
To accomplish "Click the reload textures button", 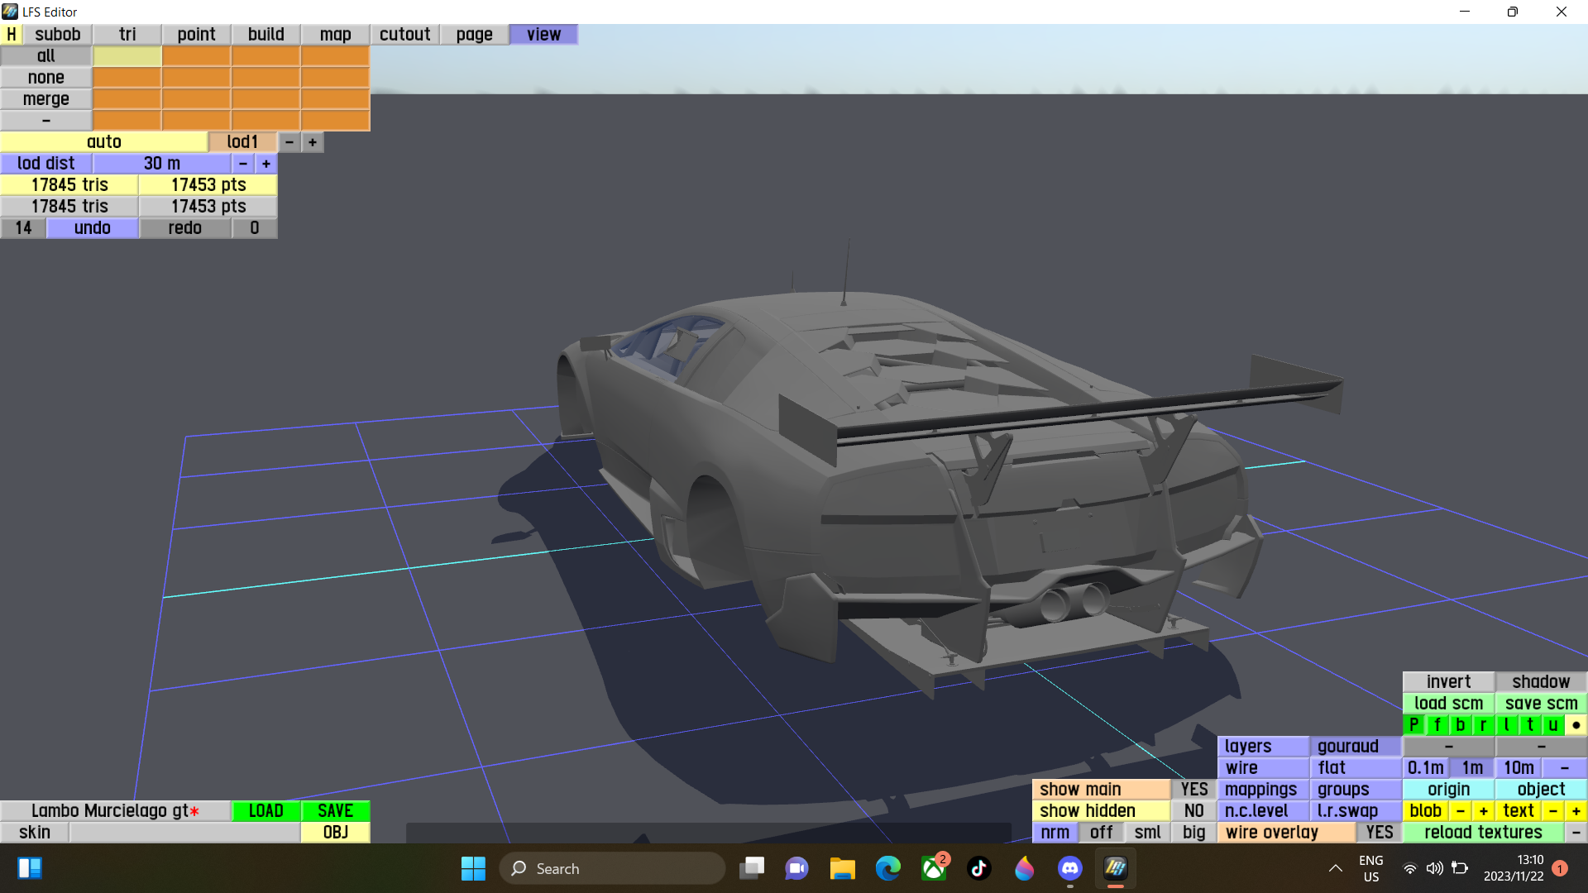I will (x=1482, y=833).
